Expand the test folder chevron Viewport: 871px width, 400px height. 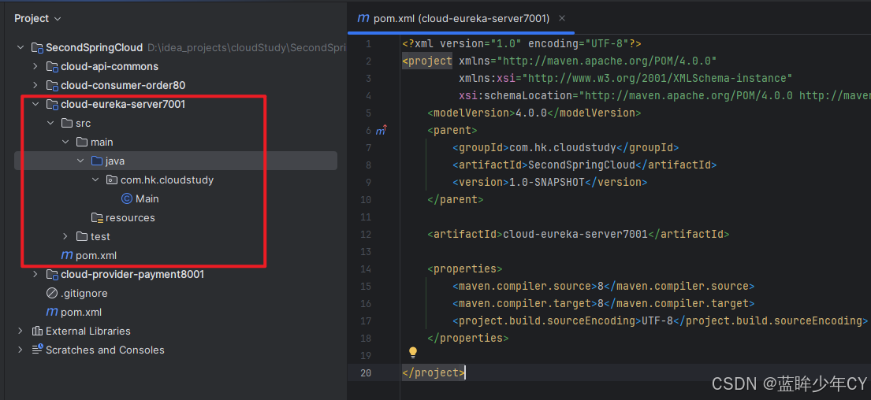65,236
